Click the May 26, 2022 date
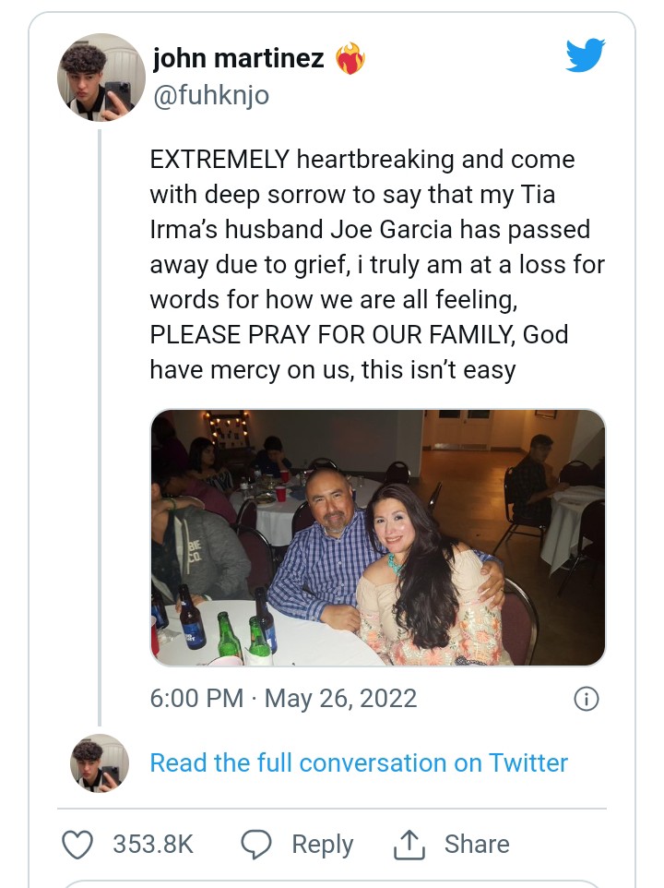664x888 pixels. pos(340,698)
